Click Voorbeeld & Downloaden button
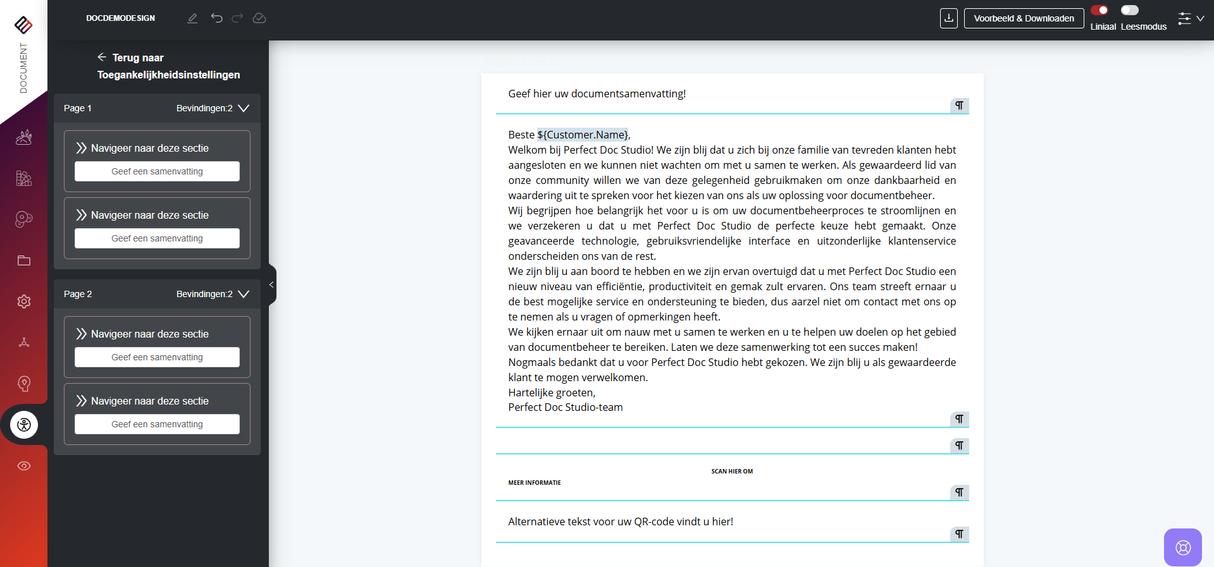This screenshot has height=567, width=1214. 1024,18
